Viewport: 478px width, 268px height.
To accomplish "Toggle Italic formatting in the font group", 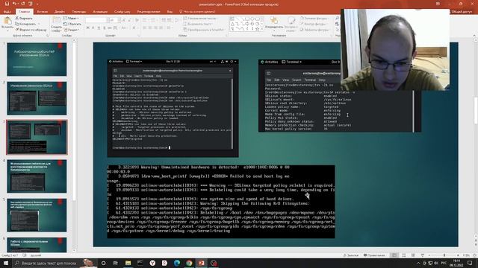I will point(93,28).
